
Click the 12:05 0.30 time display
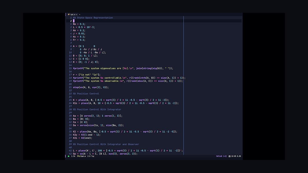(236, 156)
